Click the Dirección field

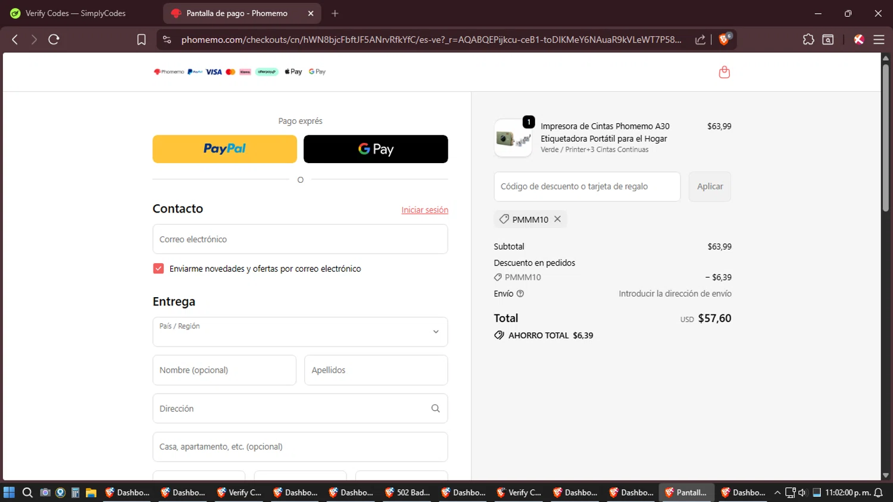(x=300, y=409)
